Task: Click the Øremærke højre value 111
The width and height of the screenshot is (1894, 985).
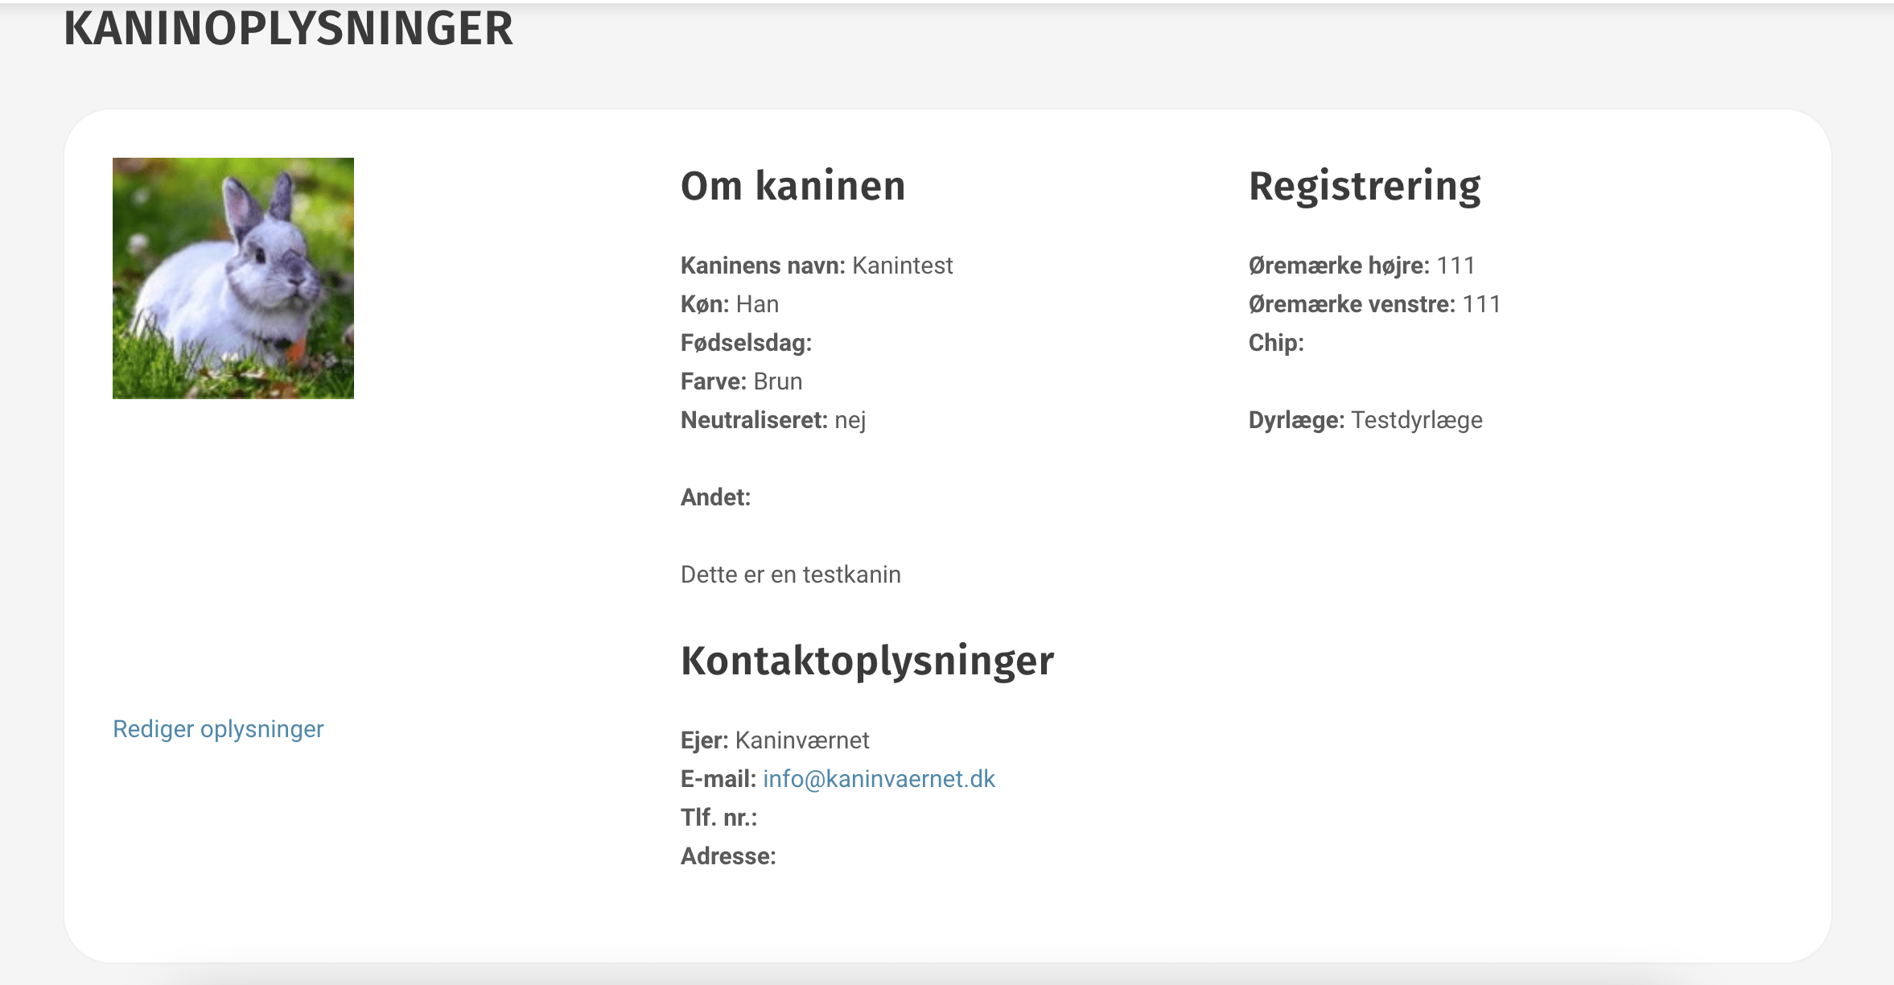Action: click(x=1456, y=266)
